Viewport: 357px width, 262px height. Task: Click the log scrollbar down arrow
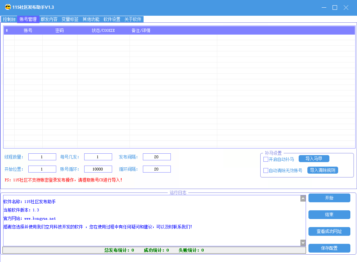303,243
